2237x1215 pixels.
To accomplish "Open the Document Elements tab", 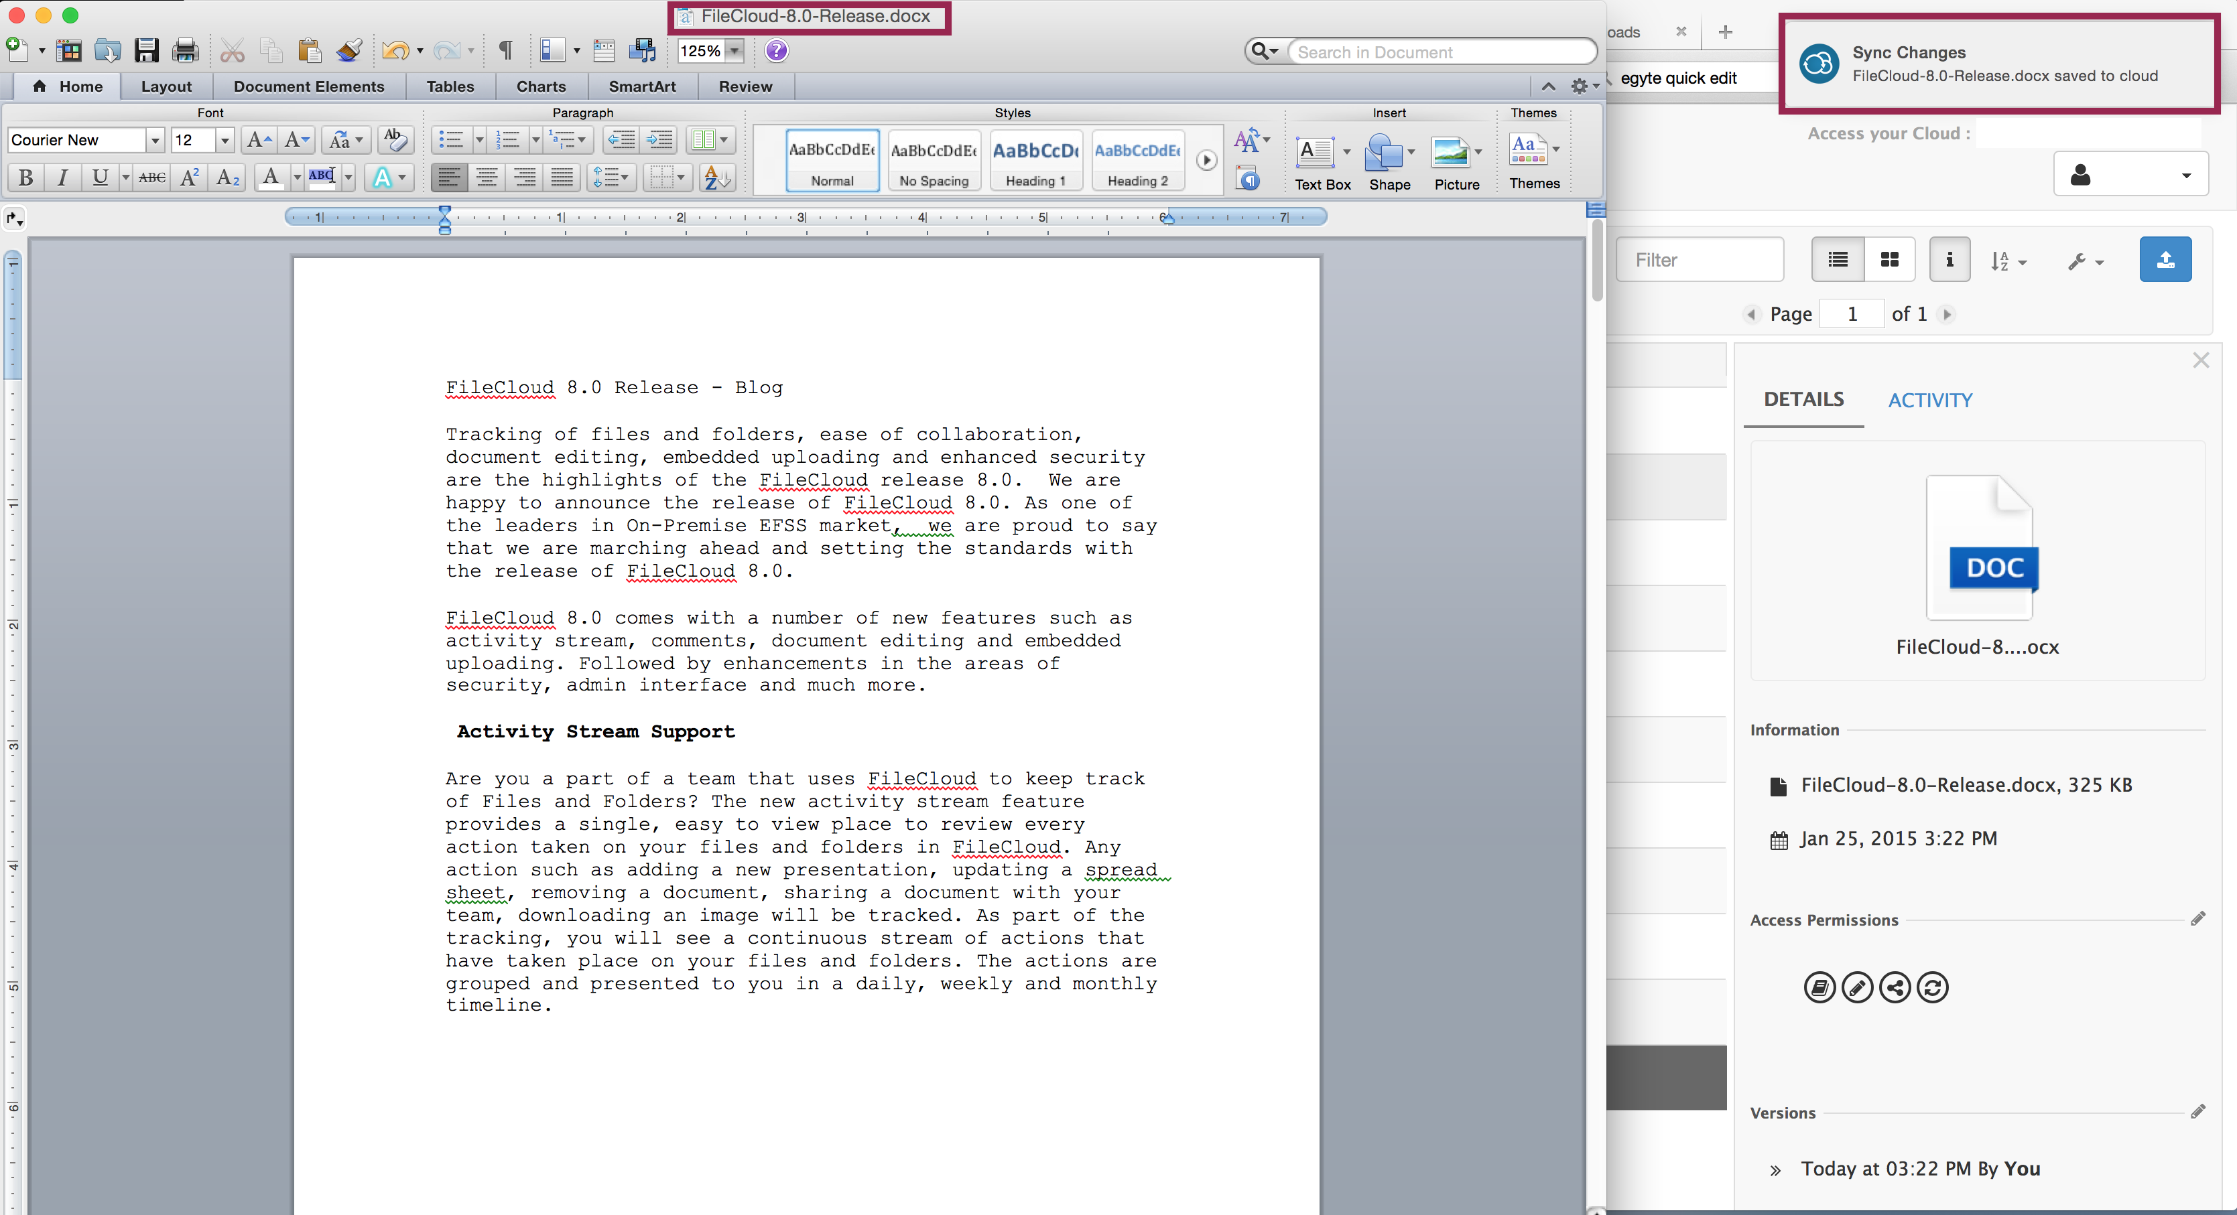I will pos(308,86).
